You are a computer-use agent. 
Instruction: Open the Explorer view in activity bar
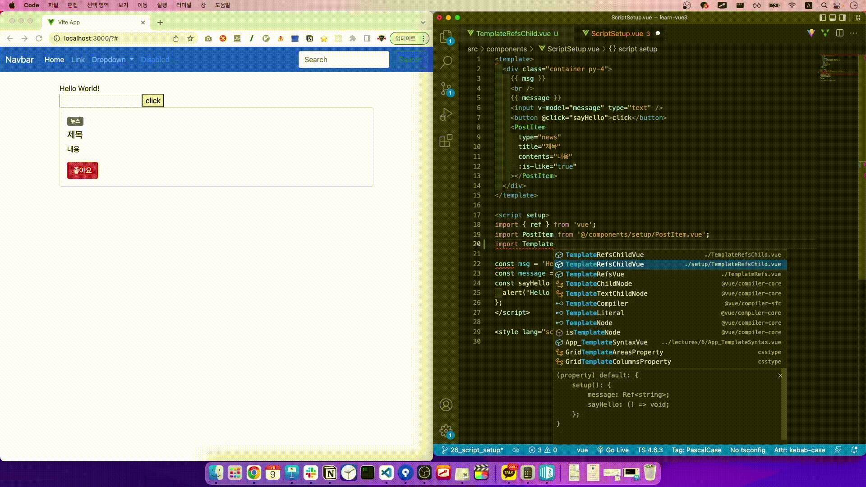click(x=446, y=37)
